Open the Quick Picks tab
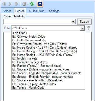The image size is (95, 101). 37,11
